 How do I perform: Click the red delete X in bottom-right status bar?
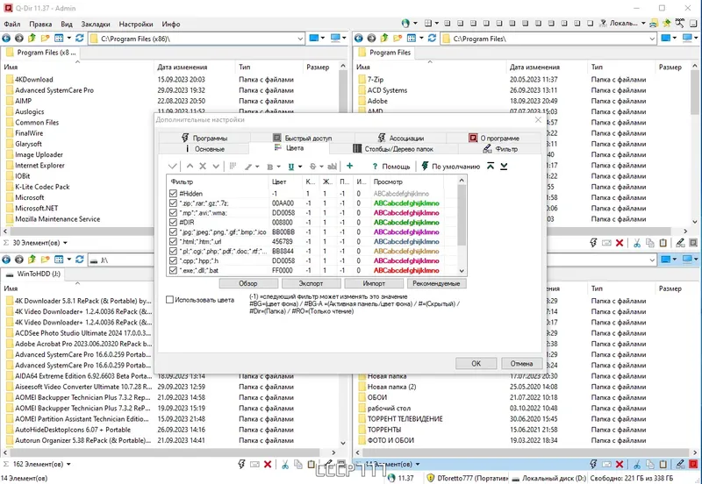point(621,465)
